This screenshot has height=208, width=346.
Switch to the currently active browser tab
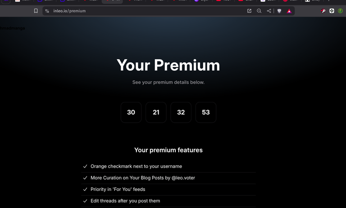(112, 1)
